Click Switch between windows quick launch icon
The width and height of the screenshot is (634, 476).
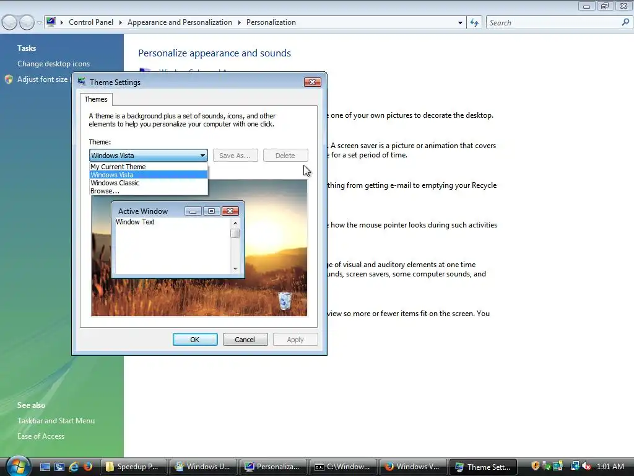[x=59, y=467]
